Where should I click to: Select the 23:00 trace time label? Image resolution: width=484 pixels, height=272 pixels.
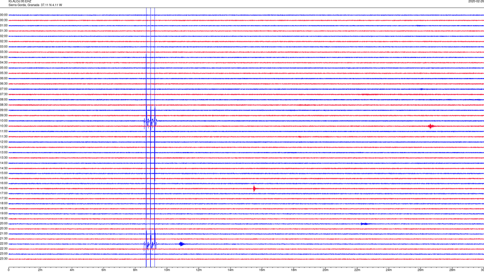[4, 254]
